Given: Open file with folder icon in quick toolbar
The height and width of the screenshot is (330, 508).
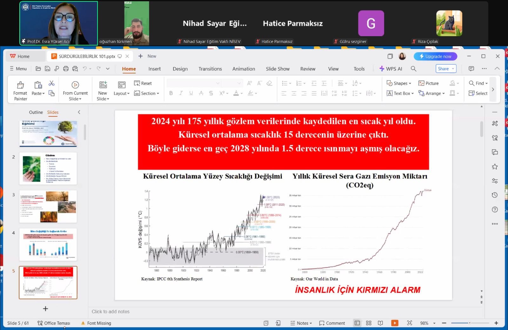Looking at the screenshot, I should (x=38, y=69).
